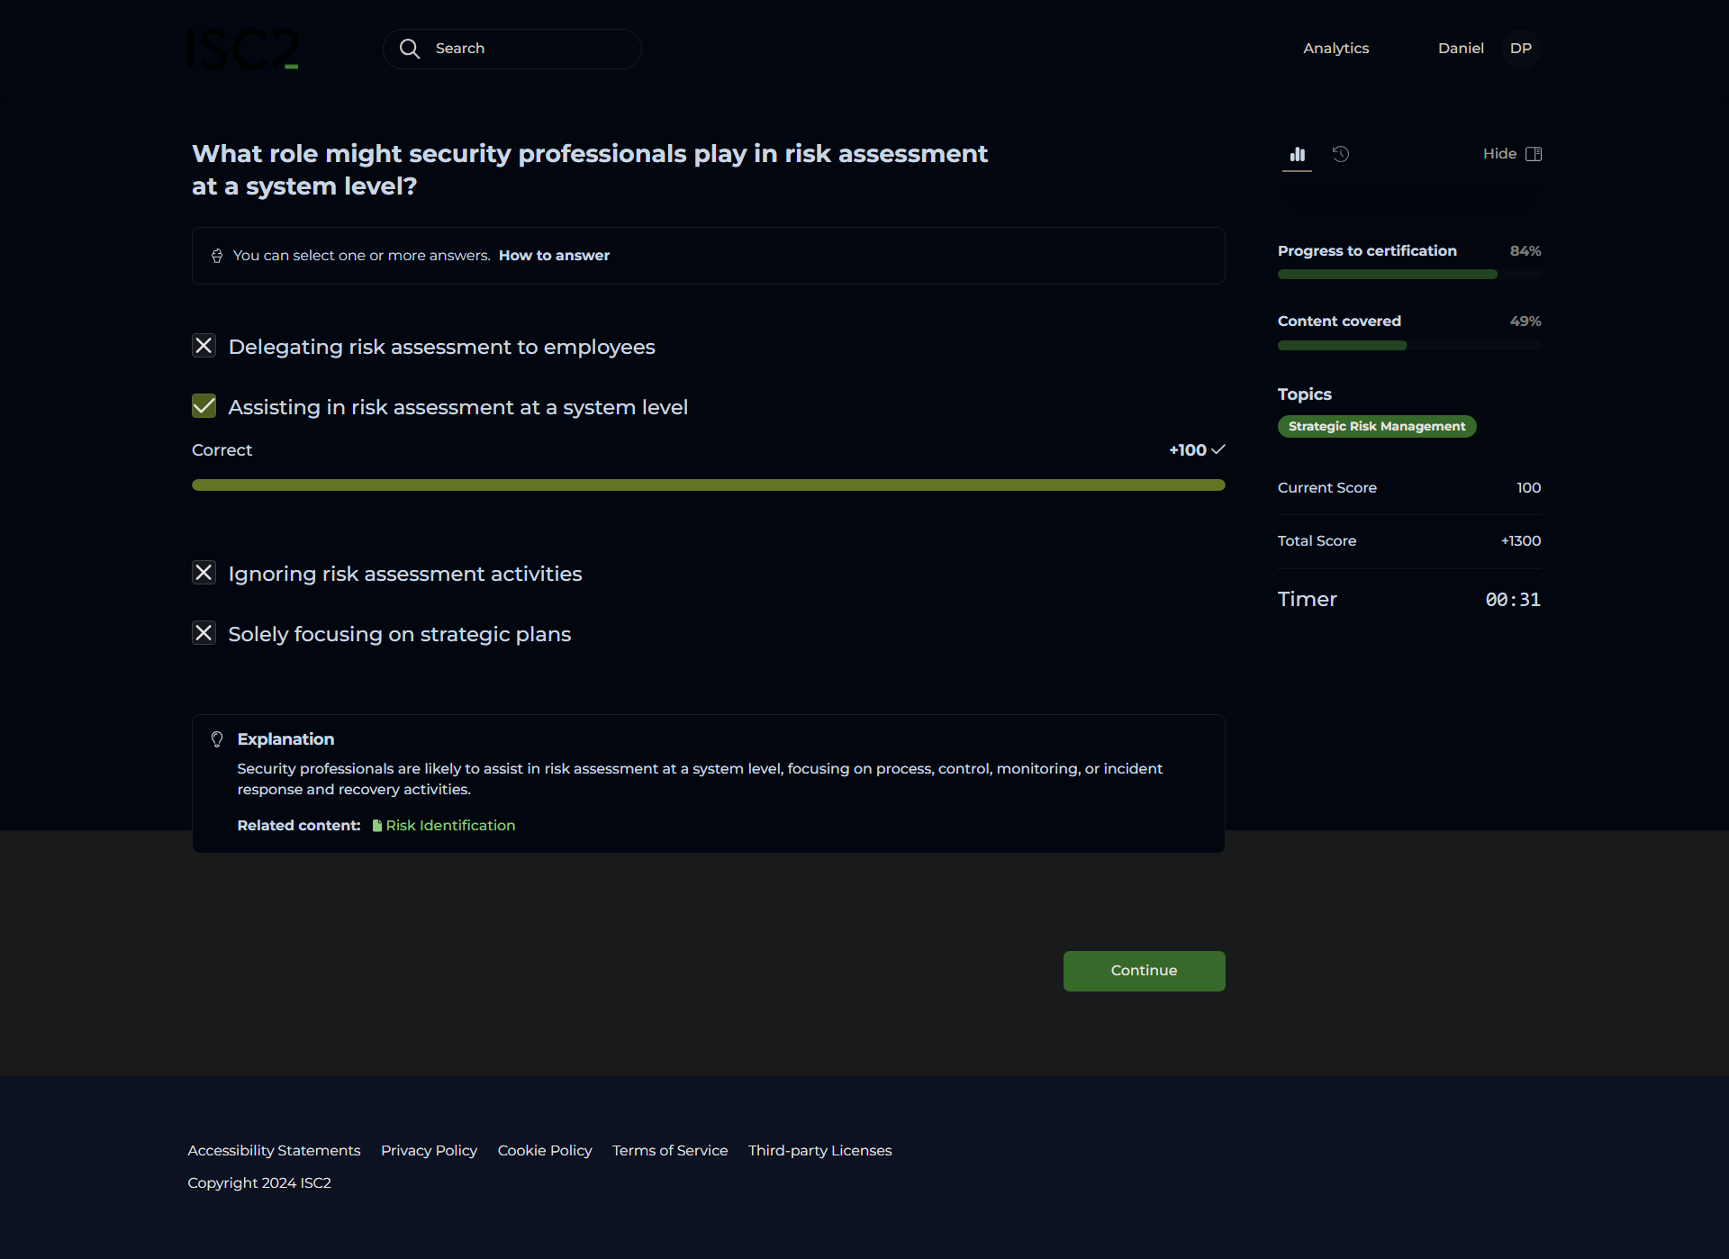Click the Explanation lightbulb icon

[217, 739]
